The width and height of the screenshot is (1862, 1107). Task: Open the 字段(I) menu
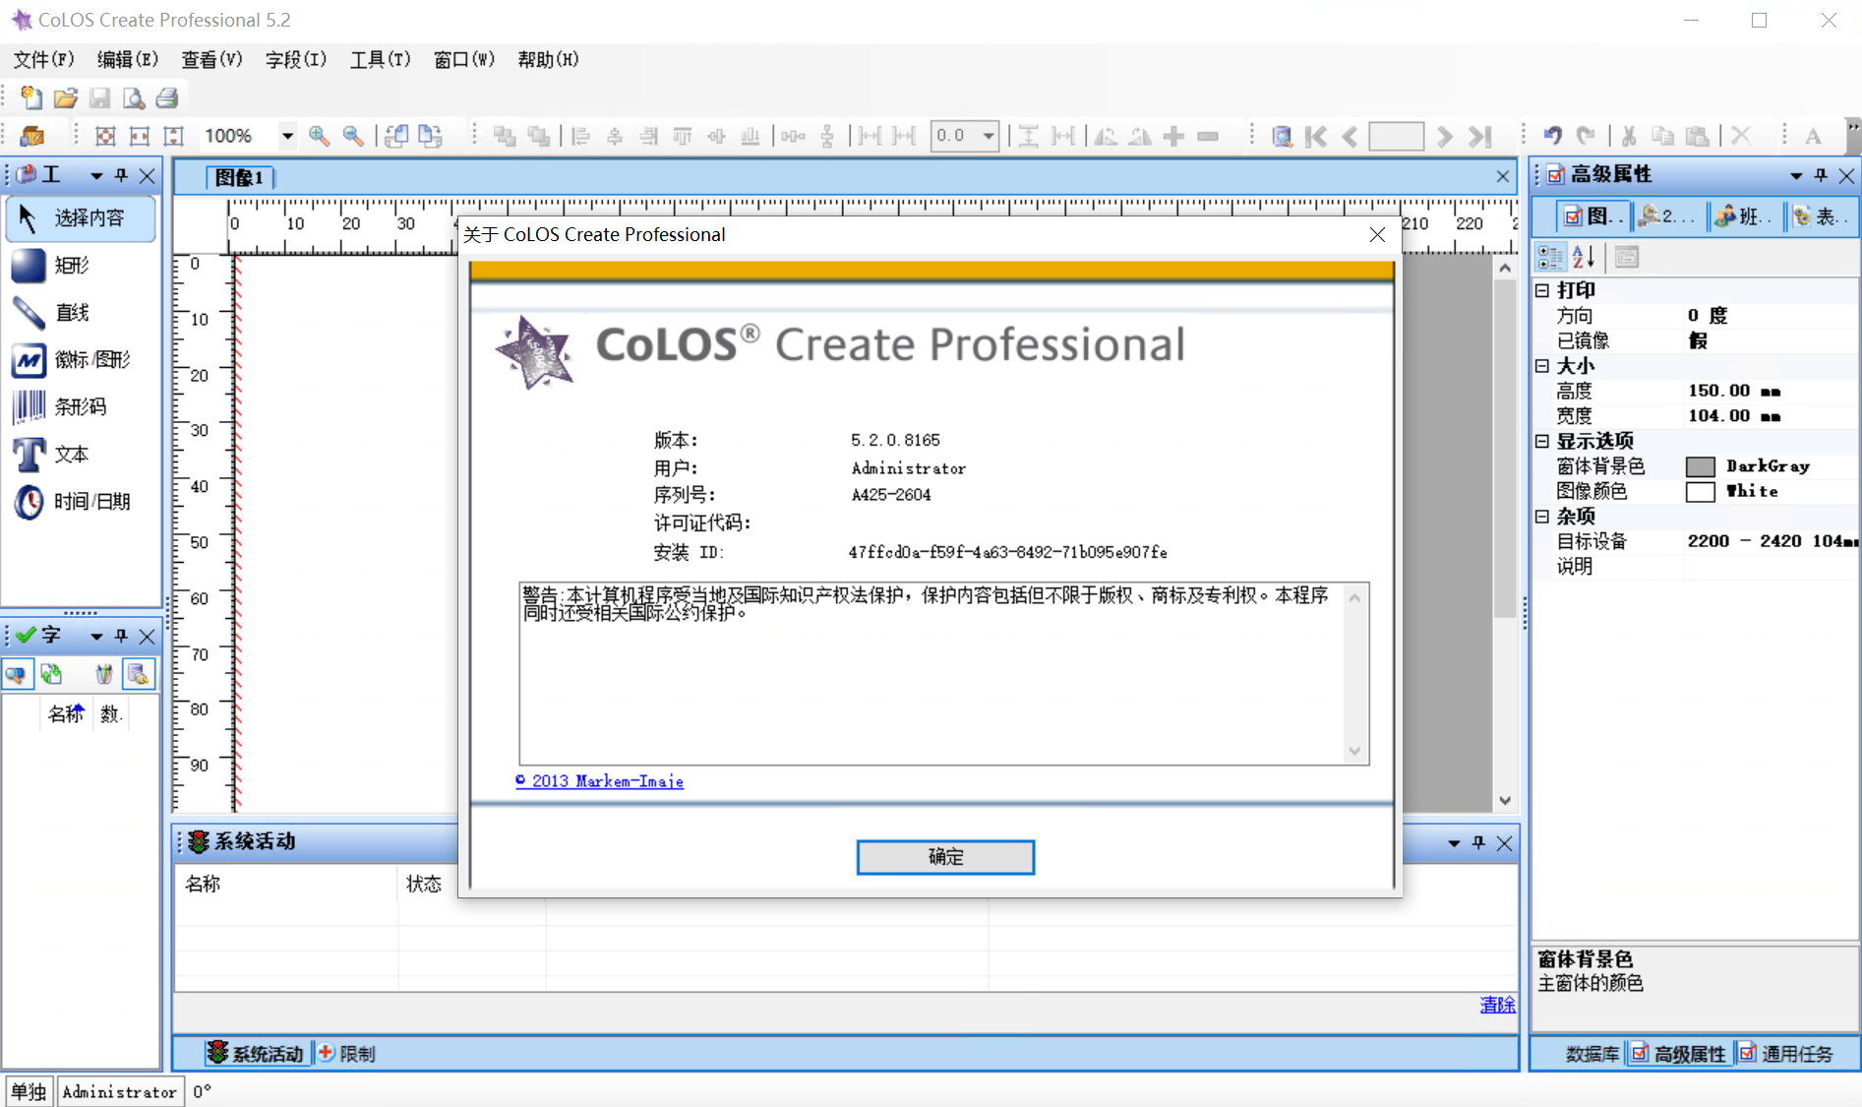click(296, 60)
